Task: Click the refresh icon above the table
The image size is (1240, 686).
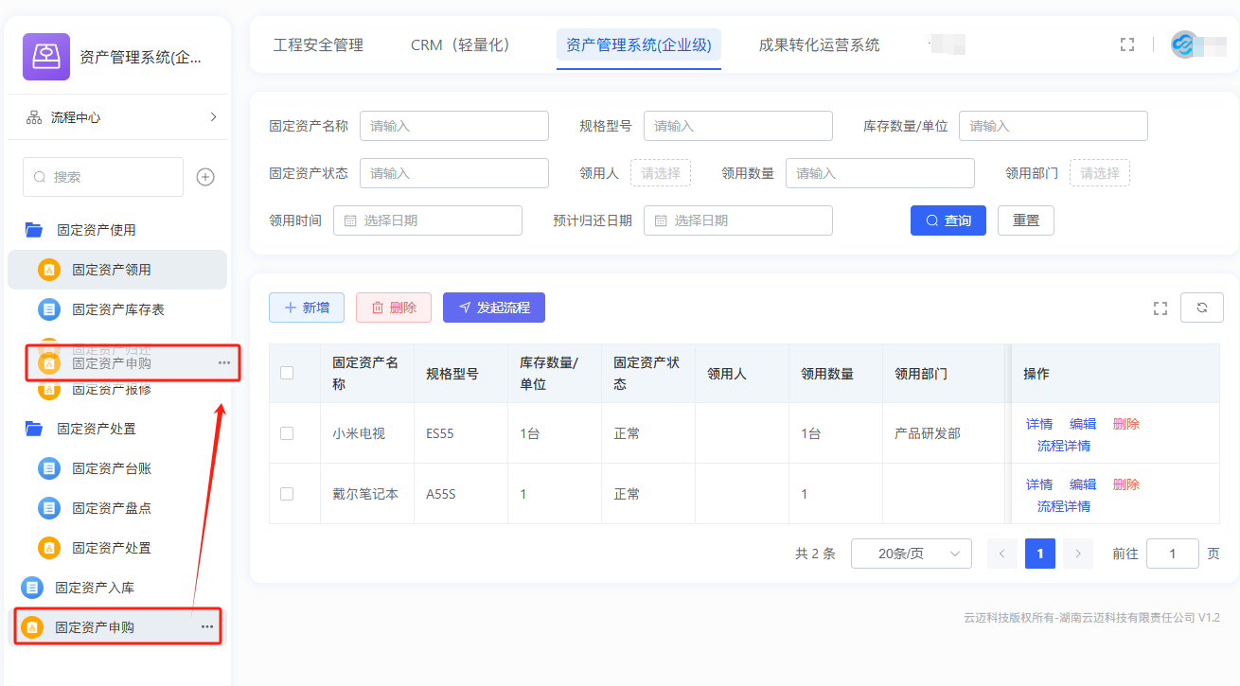Action: point(1202,308)
